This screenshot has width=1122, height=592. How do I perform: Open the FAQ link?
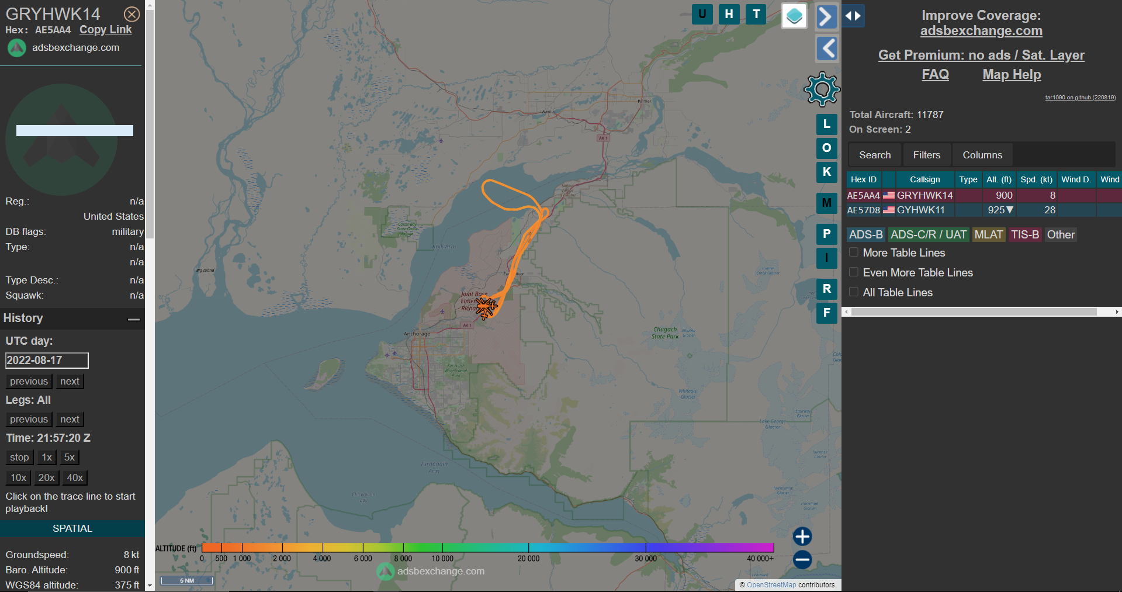(935, 74)
